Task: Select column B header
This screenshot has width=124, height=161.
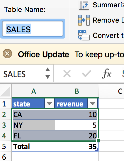Action: click(77, 91)
